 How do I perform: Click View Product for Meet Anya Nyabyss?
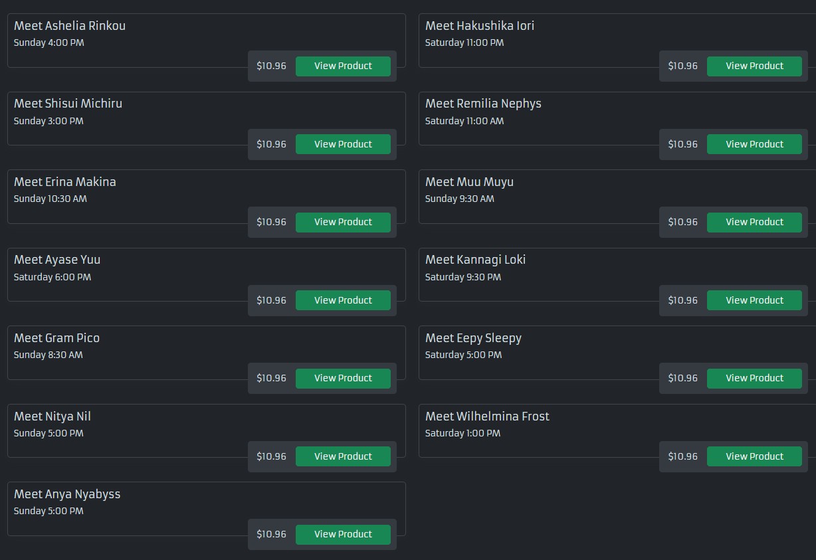click(343, 534)
